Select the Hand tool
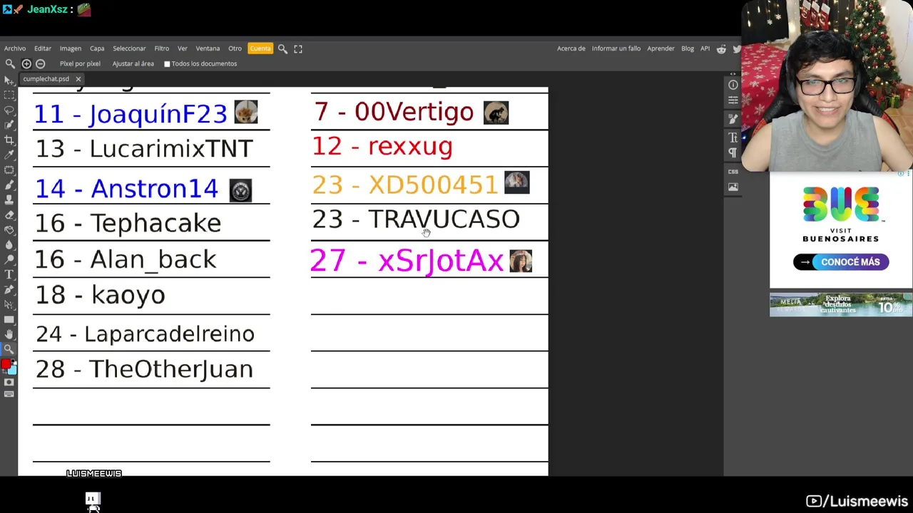Screen dimensions: 913x513 pyautogui.click(x=9, y=334)
